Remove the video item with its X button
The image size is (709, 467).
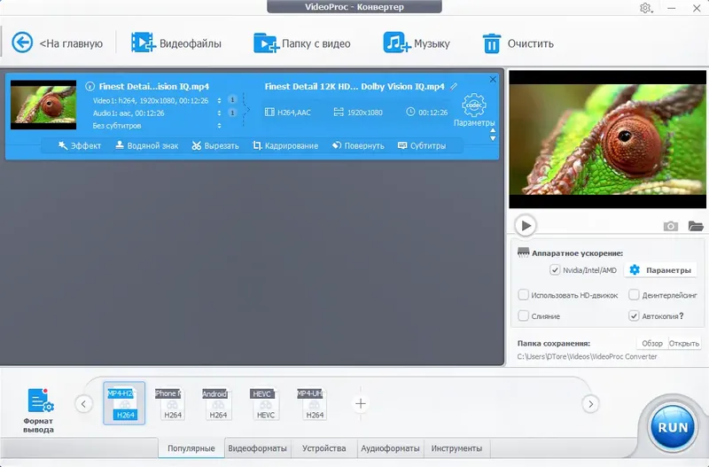pos(493,79)
